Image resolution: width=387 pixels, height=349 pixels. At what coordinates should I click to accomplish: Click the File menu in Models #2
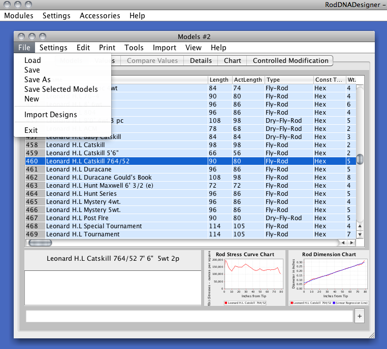(24, 47)
